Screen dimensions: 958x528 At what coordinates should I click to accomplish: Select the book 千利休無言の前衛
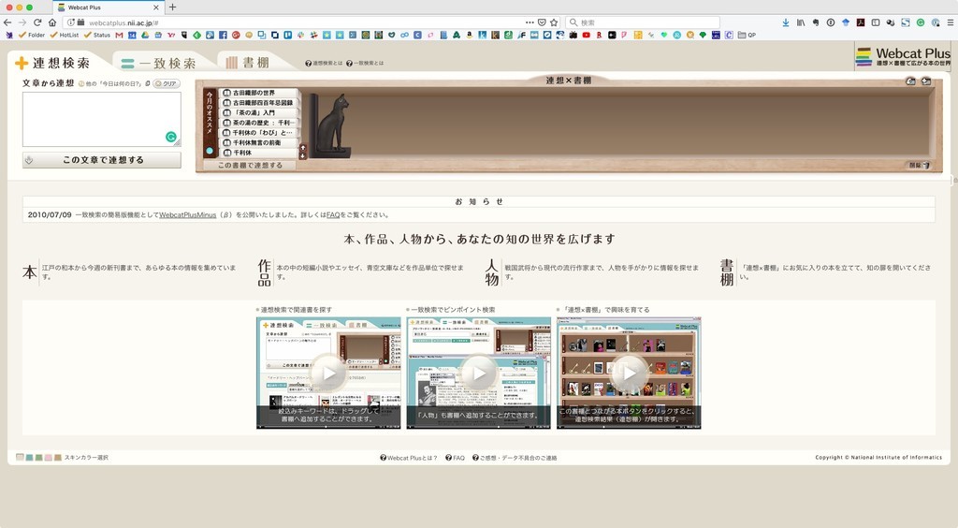coord(258,142)
